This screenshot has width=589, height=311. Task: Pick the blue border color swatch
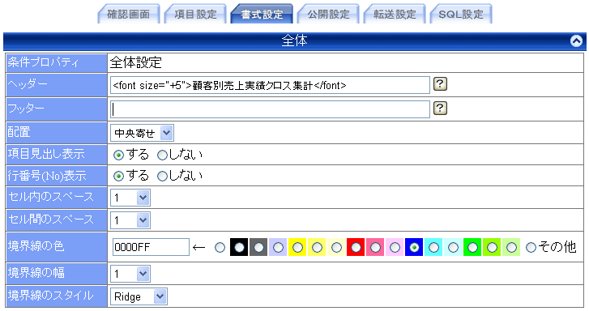(x=414, y=247)
